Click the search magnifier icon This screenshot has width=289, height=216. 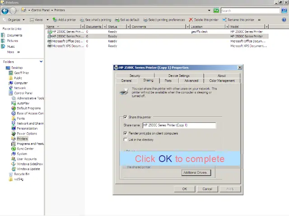pos(284,11)
